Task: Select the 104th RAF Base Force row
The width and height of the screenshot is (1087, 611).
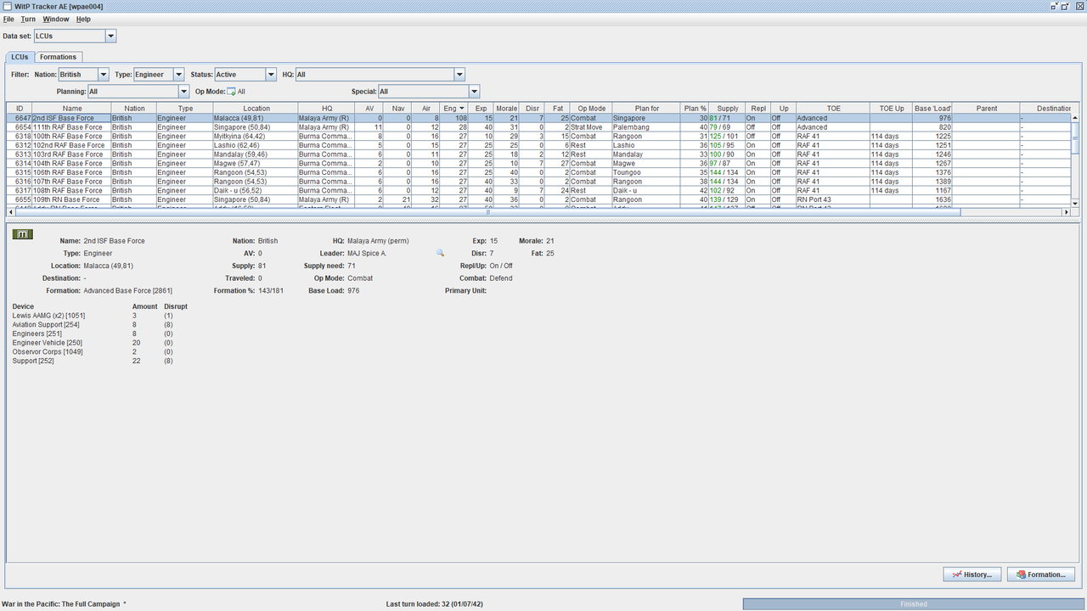Action: tap(538, 163)
